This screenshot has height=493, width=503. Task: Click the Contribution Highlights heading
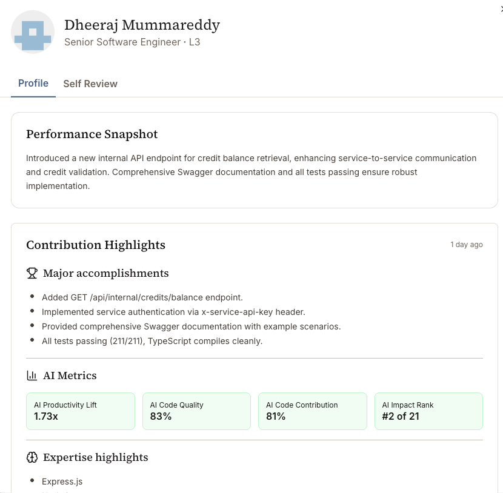[x=96, y=245]
